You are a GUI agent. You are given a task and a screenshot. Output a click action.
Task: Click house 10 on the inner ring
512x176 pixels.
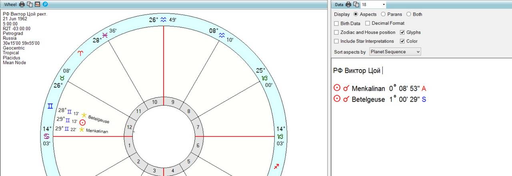(154, 102)
